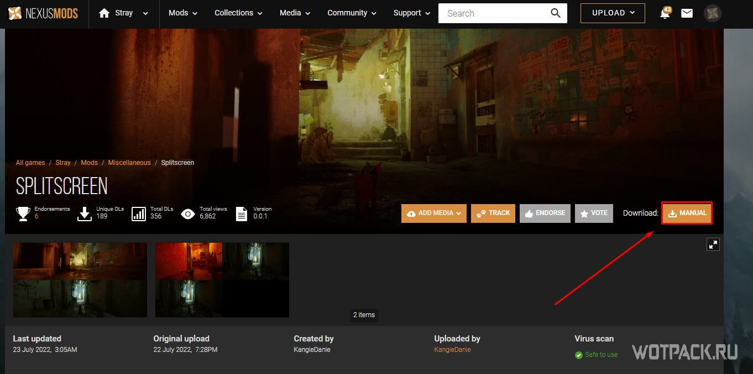Click the Manual download button

(687, 213)
